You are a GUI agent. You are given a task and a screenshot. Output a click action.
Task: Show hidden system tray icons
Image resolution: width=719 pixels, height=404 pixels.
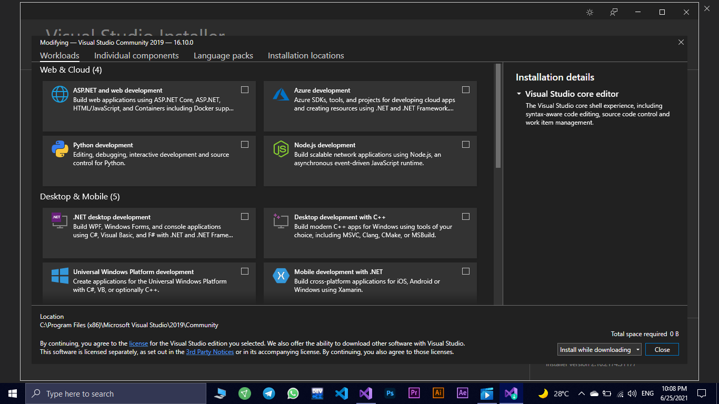click(x=582, y=393)
